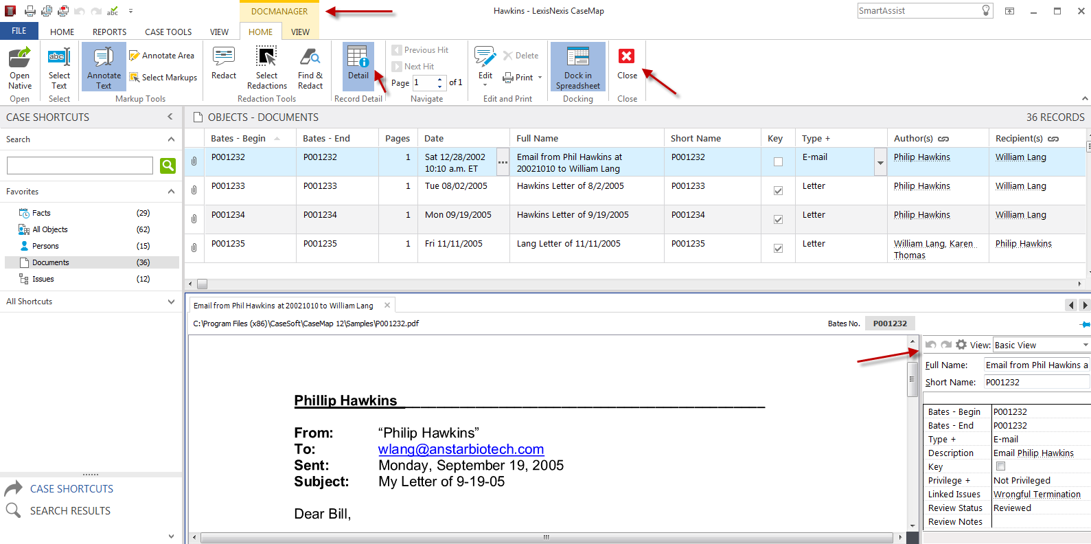Open the Basic View dropdown
Screen dimensions: 1091x544
click(x=1086, y=345)
